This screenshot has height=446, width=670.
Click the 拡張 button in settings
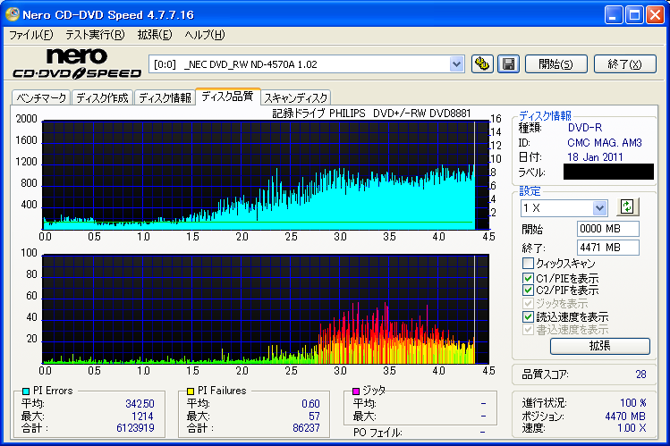(x=600, y=346)
